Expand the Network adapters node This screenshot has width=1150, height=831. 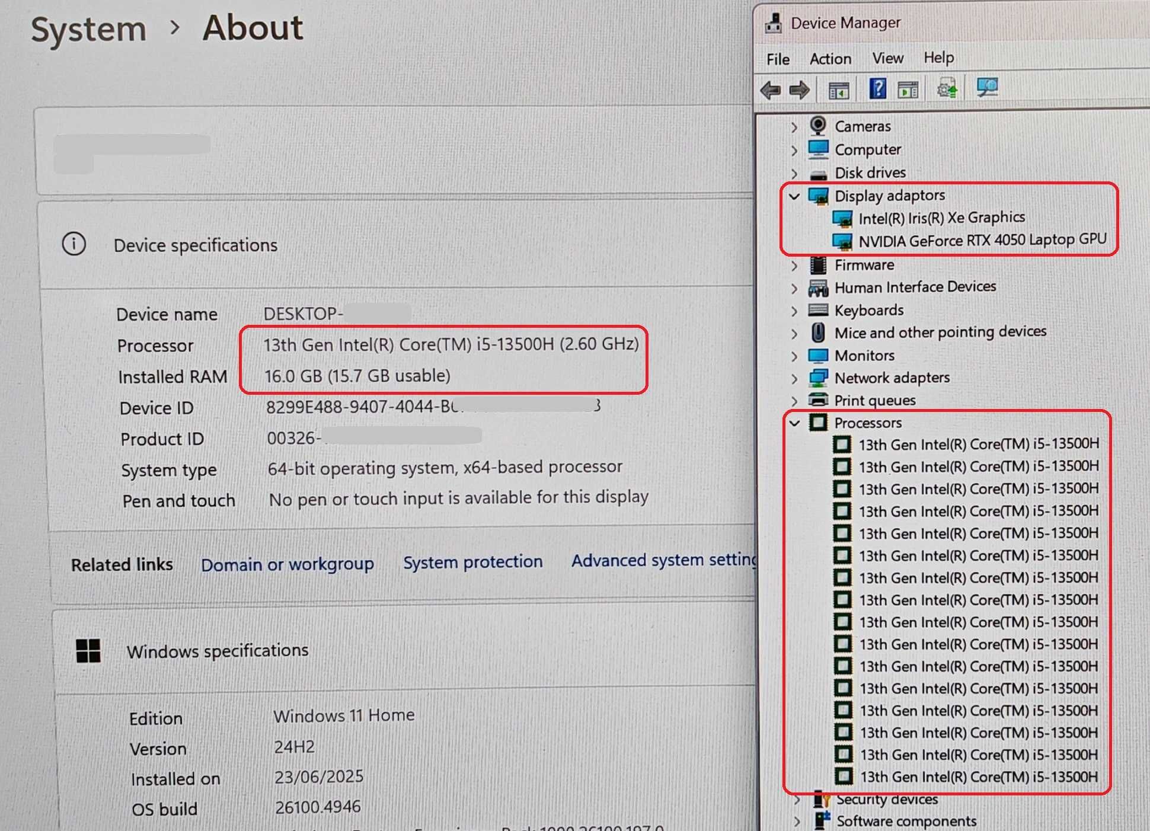(x=794, y=379)
